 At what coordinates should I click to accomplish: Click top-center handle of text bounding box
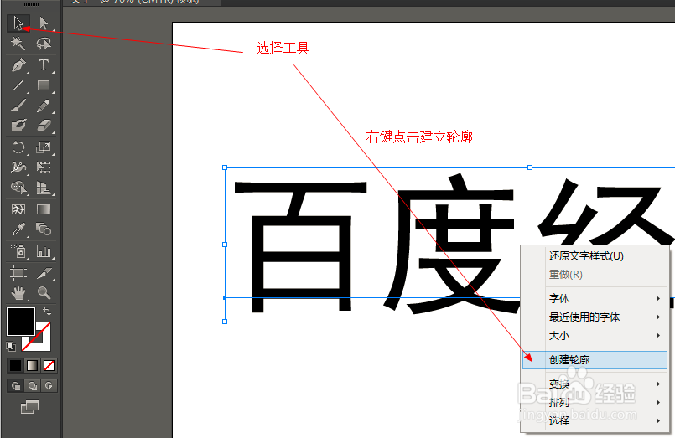point(530,167)
